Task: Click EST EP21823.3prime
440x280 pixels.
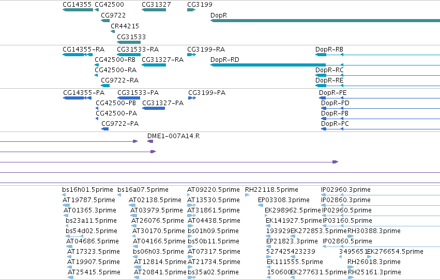Action: coord(268,246)
